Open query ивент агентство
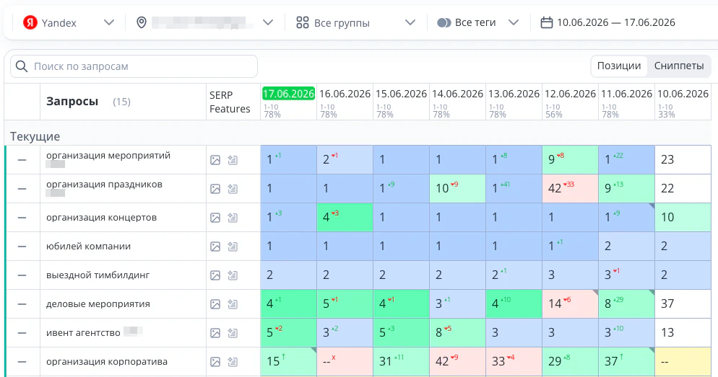The width and height of the screenshot is (718, 377). (x=83, y=333)
